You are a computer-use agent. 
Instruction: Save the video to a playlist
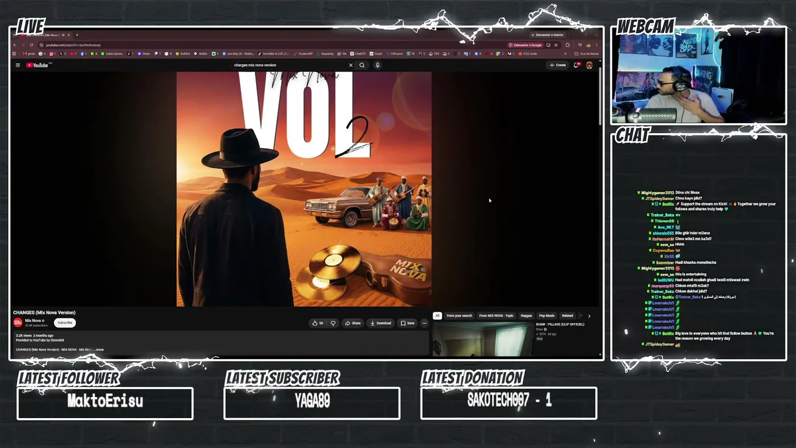point(408,324)
